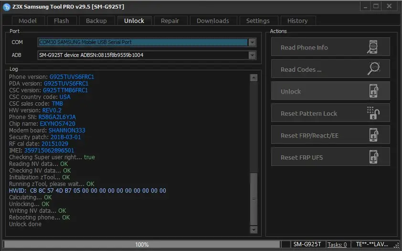Click the phone lock icon on Reset FRP UFS
Image resolution: width=402 pixels, height=251 pixels.
[373, 157]
